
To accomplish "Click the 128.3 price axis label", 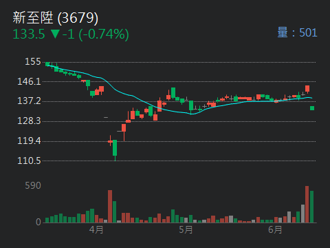I will [x=29, y=121].
